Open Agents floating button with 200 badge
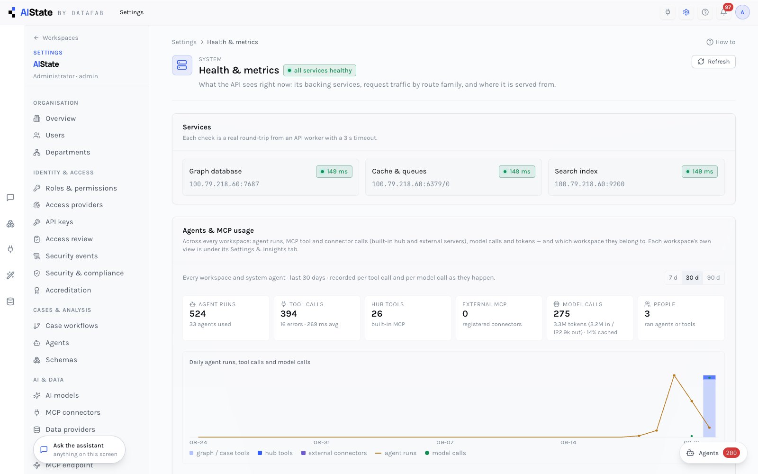The height and width of the screenshot is (474, 758). 713,453
